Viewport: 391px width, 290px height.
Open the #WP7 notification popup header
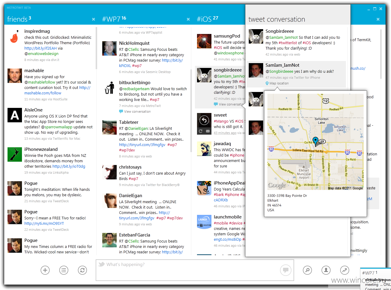click(370, 273)
